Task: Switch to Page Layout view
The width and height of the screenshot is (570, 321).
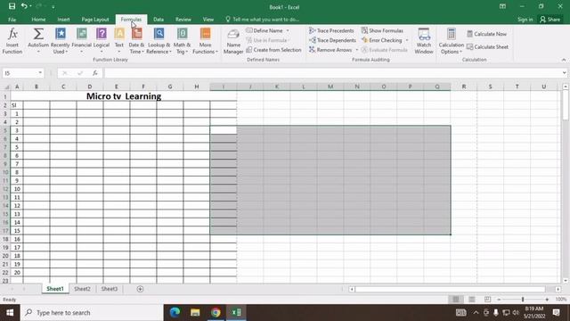Action: (x=471, y=300)
